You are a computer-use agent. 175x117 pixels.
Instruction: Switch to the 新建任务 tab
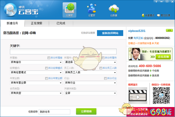point(12,23)
